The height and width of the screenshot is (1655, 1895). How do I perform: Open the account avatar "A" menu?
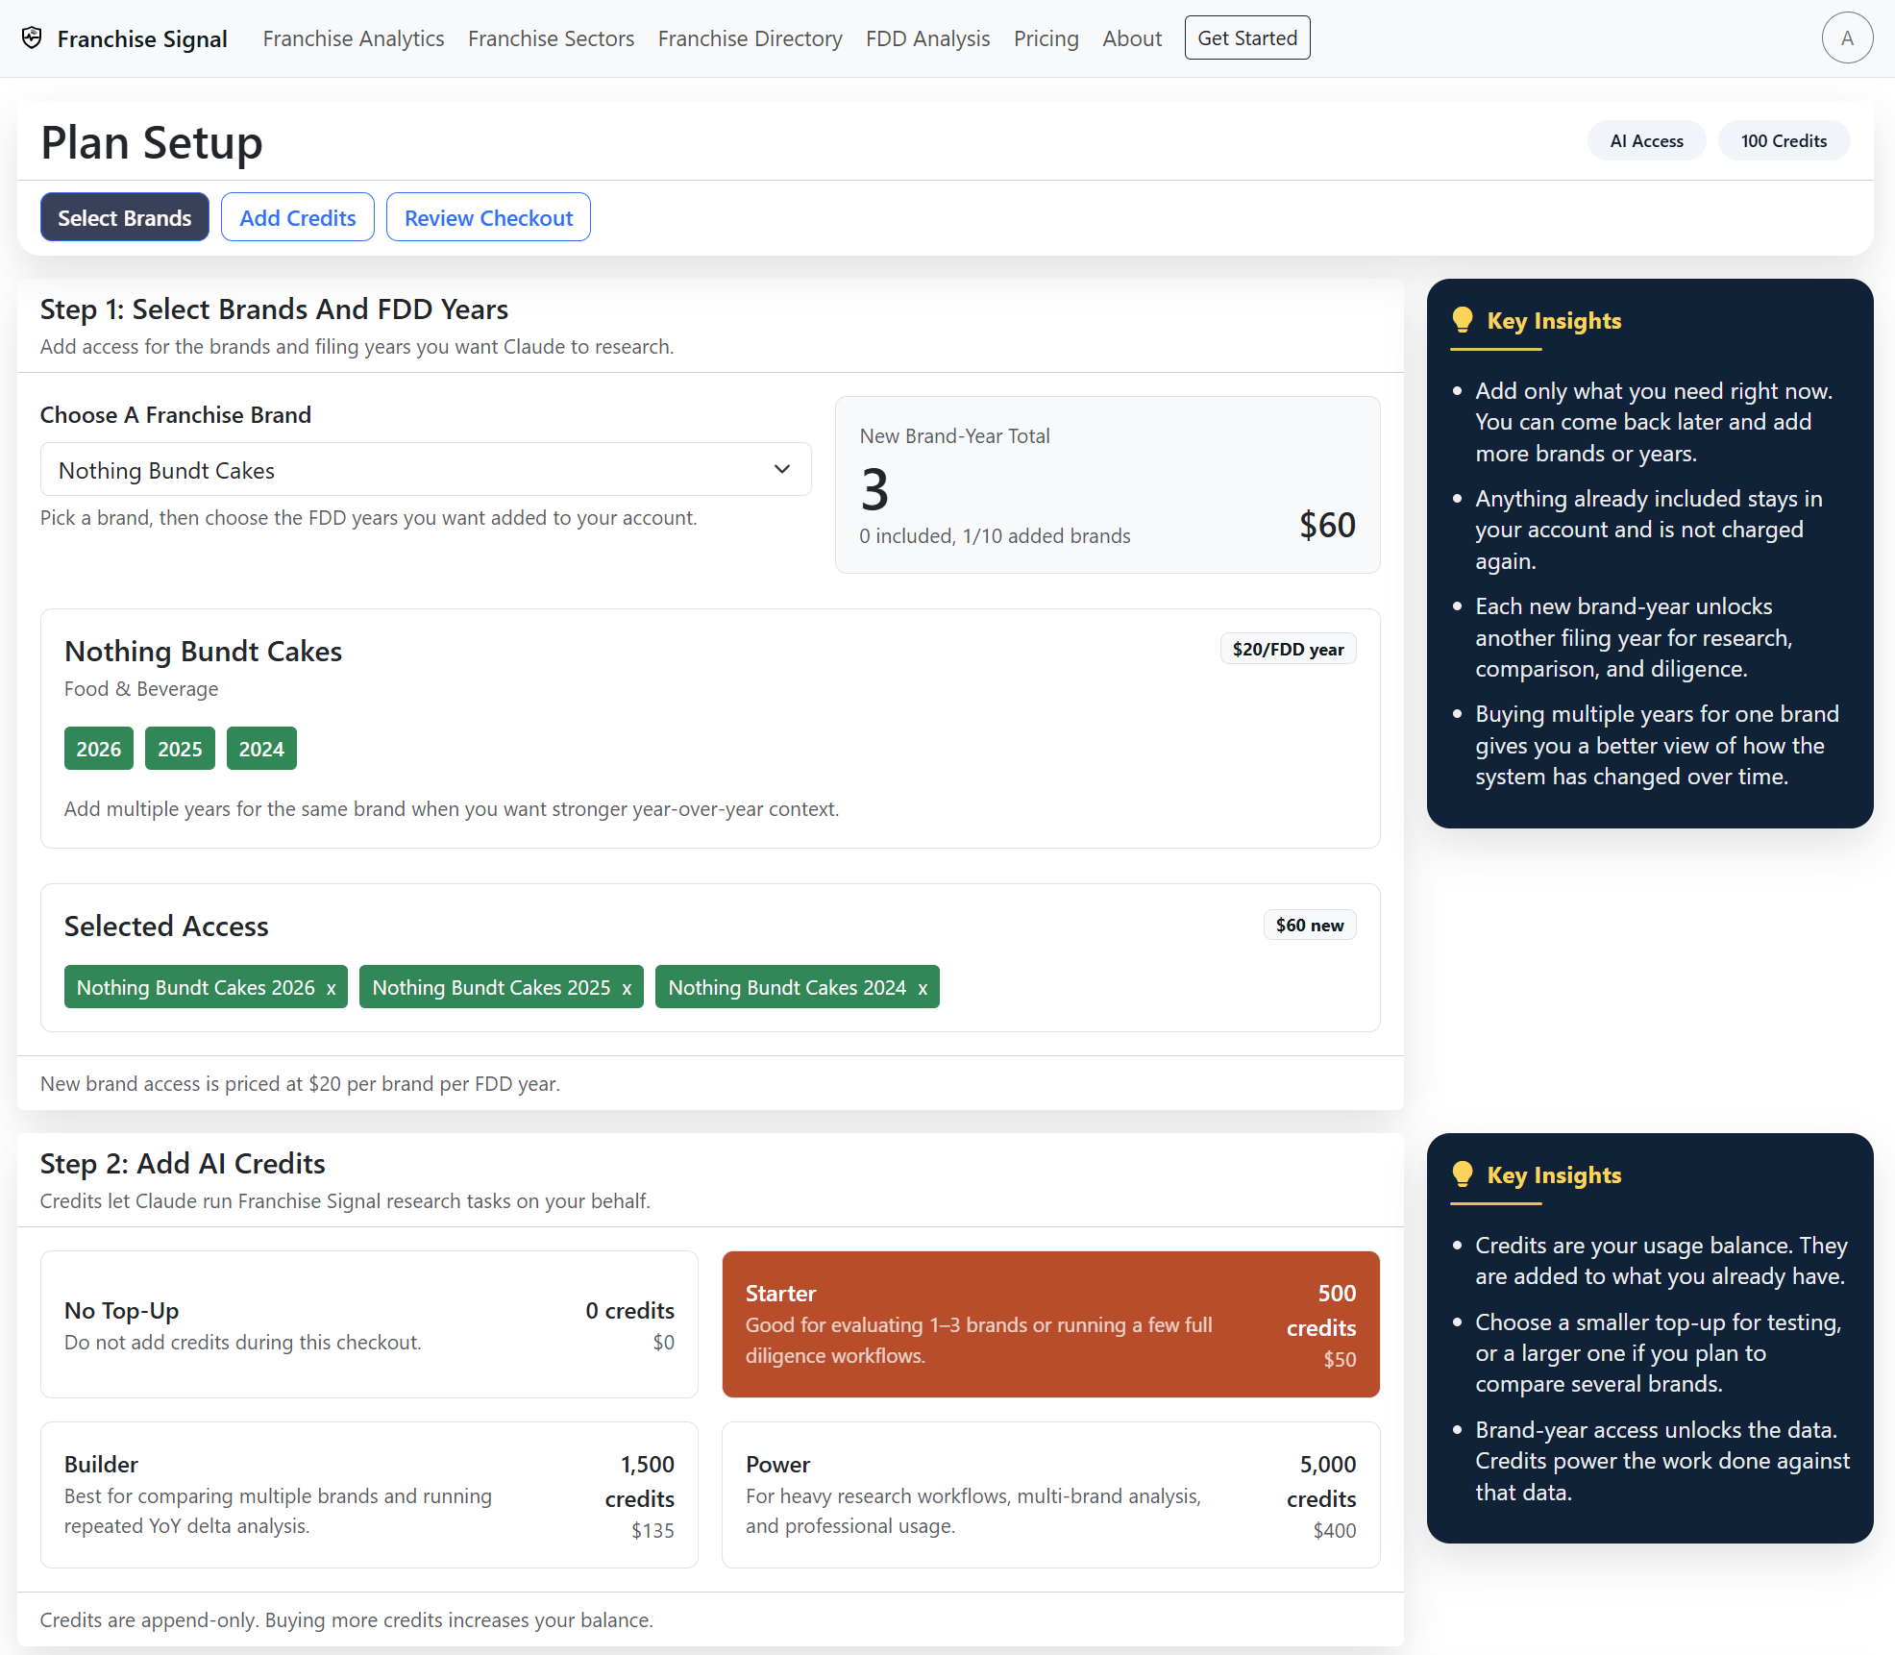coord(1846,38)
